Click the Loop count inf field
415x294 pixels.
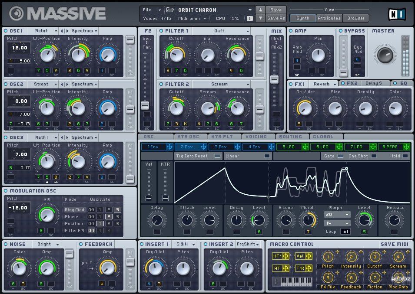345,232
